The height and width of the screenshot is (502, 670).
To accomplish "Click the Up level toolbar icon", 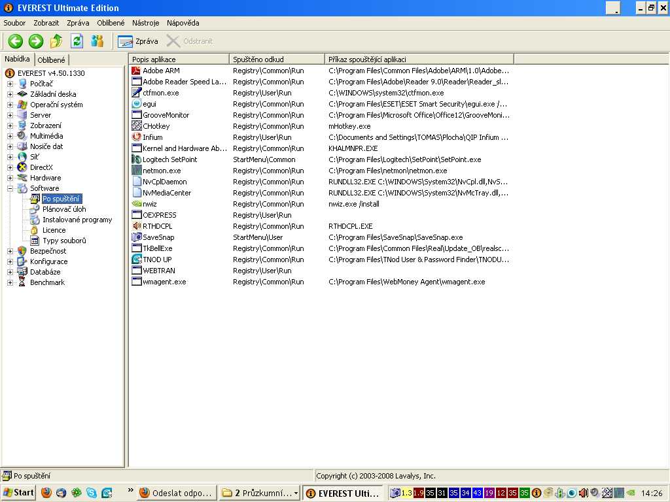I will [56, 41].
